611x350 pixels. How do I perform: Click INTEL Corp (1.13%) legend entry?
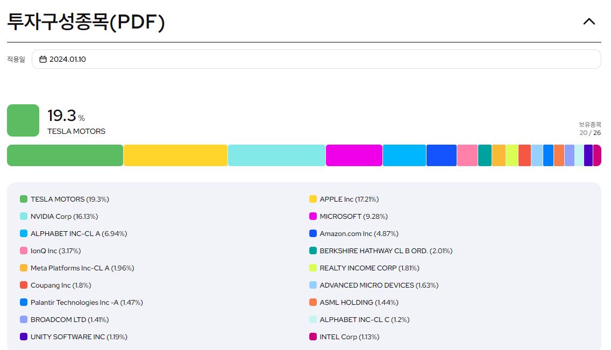pyautogui.click(x=344, y=337)
